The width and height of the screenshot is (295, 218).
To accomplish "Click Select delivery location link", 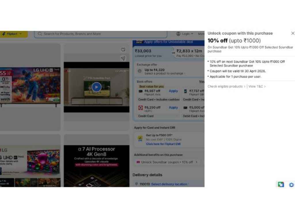I will 169,184.
